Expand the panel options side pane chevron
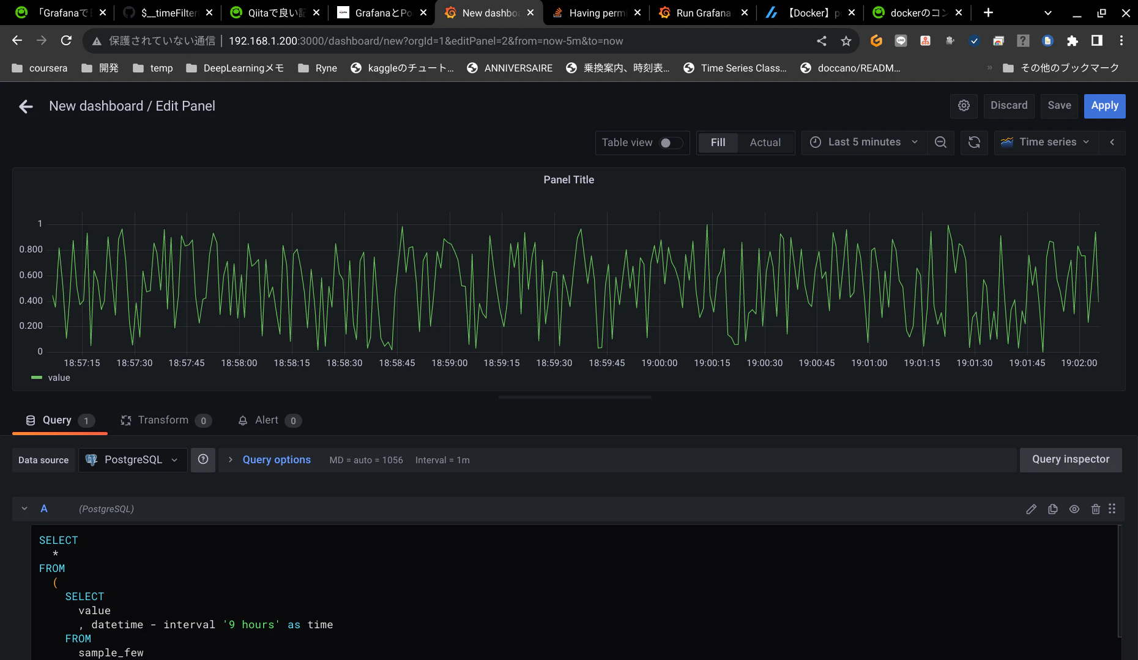This screenshot has width=1138, height=660. point(1112,142)
